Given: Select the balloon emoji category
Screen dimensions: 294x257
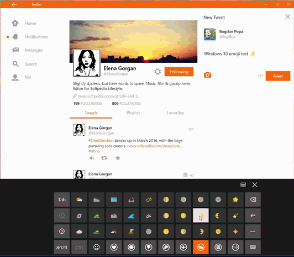Looking at the screenshot, I should [149, 247].
